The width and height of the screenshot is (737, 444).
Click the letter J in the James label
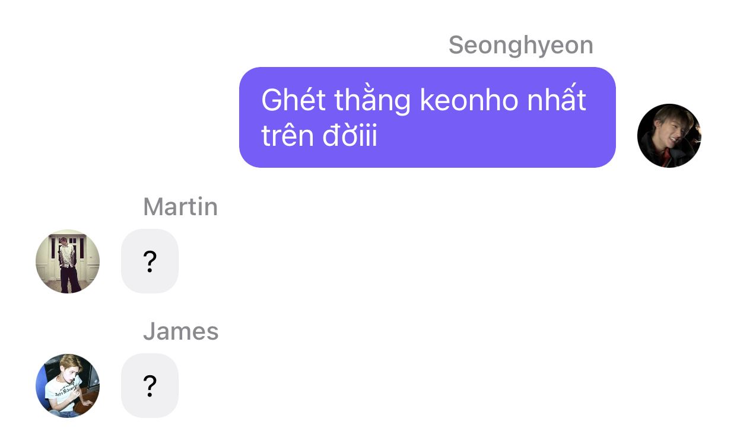point(149,332)
